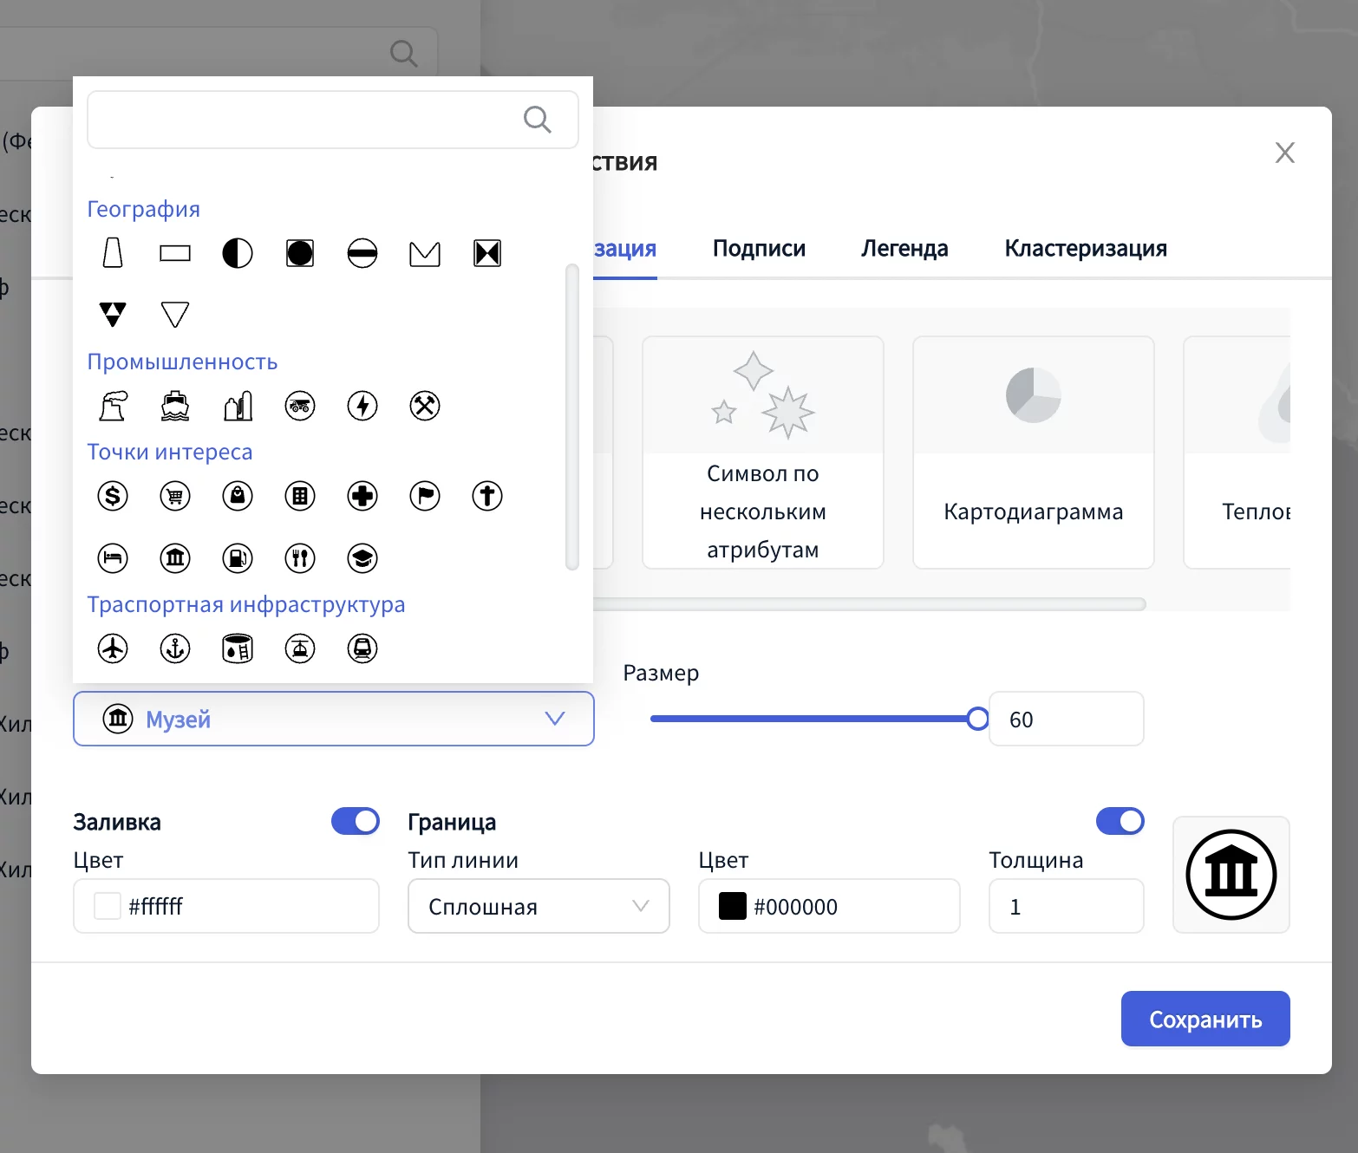This screenshot has height=1153, width=1358.
Task: Disable the Заливка fill toggle
Action: point(356,821)
